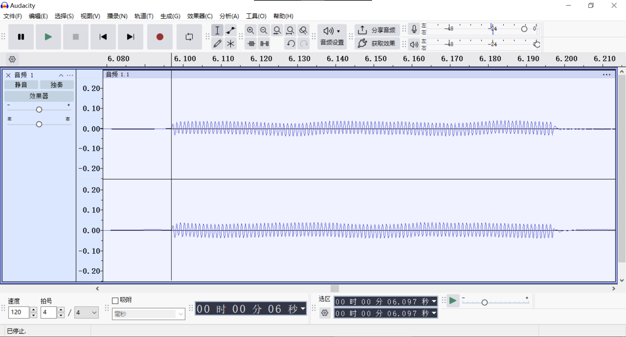Viewport: 626px width, 337px height.
Task: Select the Envelope tool
Action: pos(231,30)
